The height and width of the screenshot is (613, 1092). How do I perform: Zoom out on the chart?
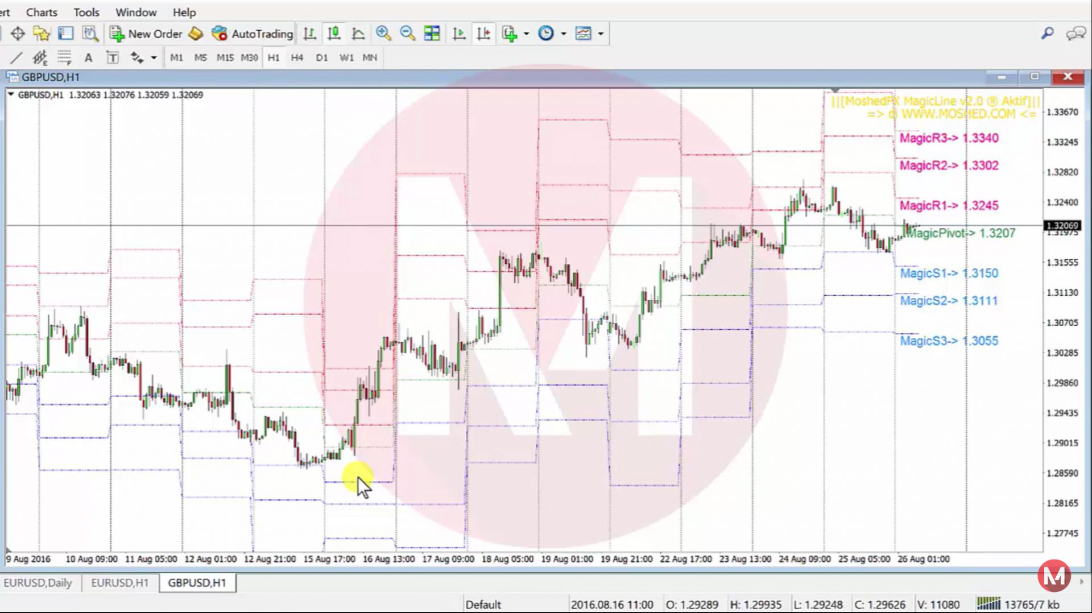tap(407, 33)
